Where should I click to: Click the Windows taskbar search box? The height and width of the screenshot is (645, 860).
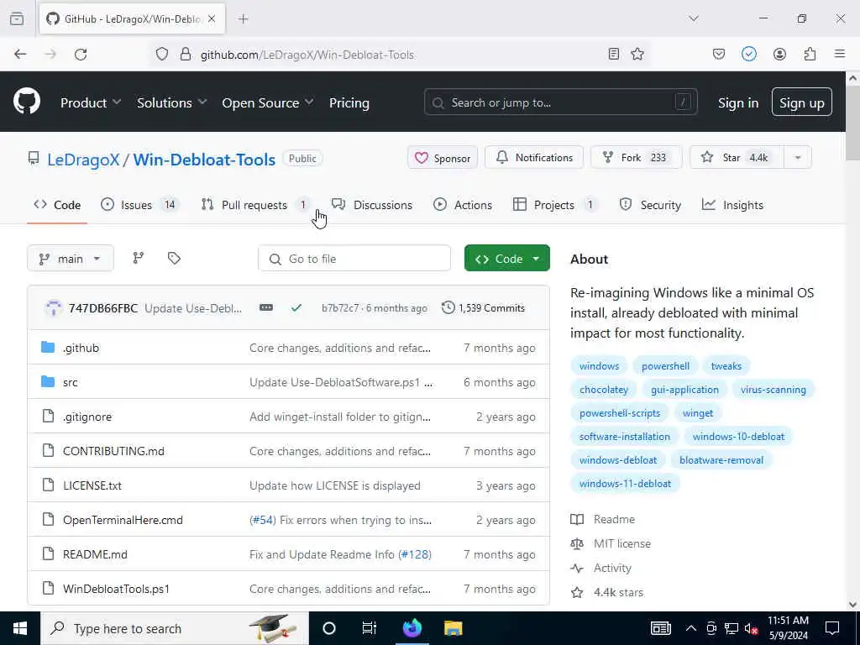[175, 628]
